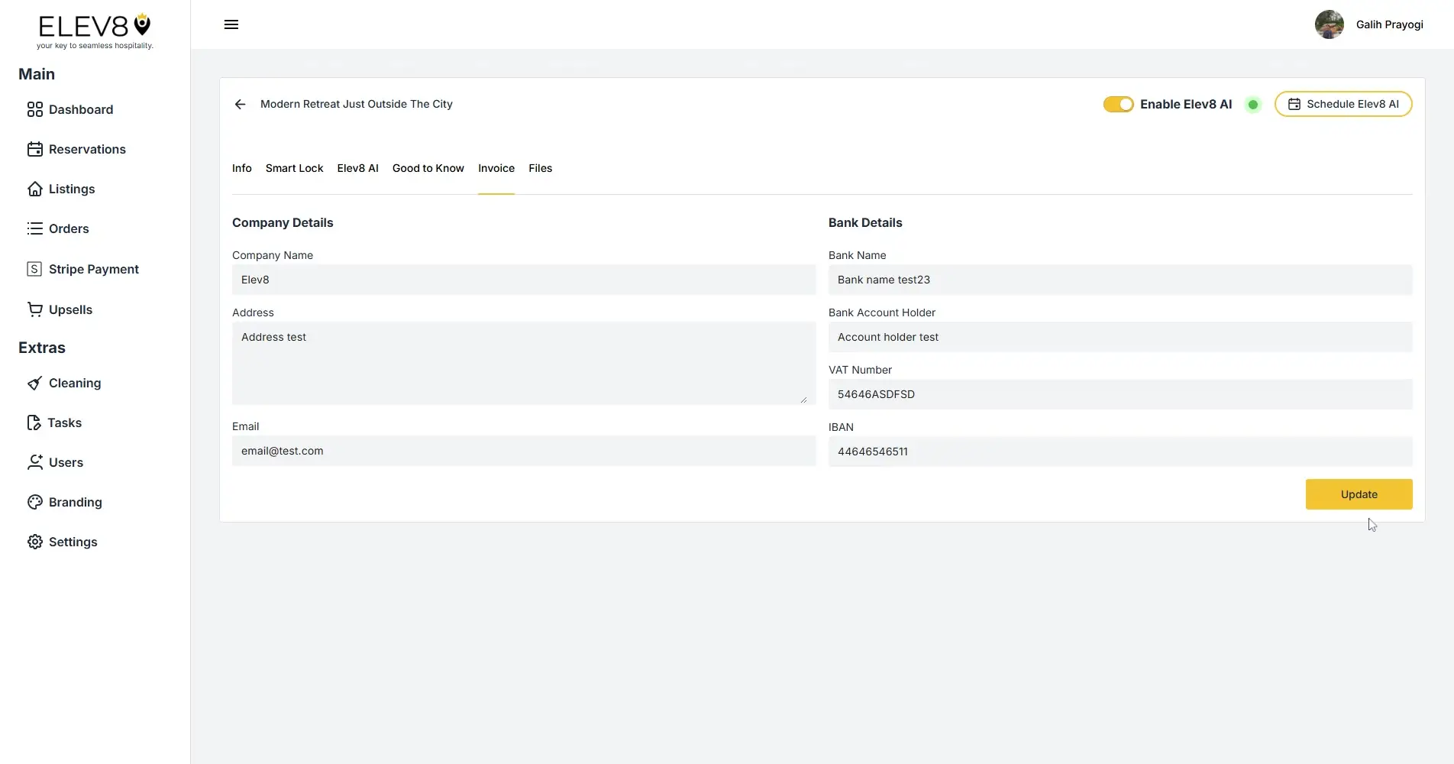
Task: Select the Reservations calendar icon
Action: (x=35, y=149)
